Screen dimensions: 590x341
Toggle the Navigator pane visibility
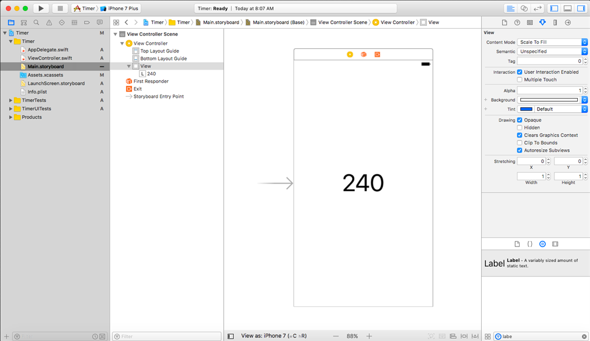[554, 8]
